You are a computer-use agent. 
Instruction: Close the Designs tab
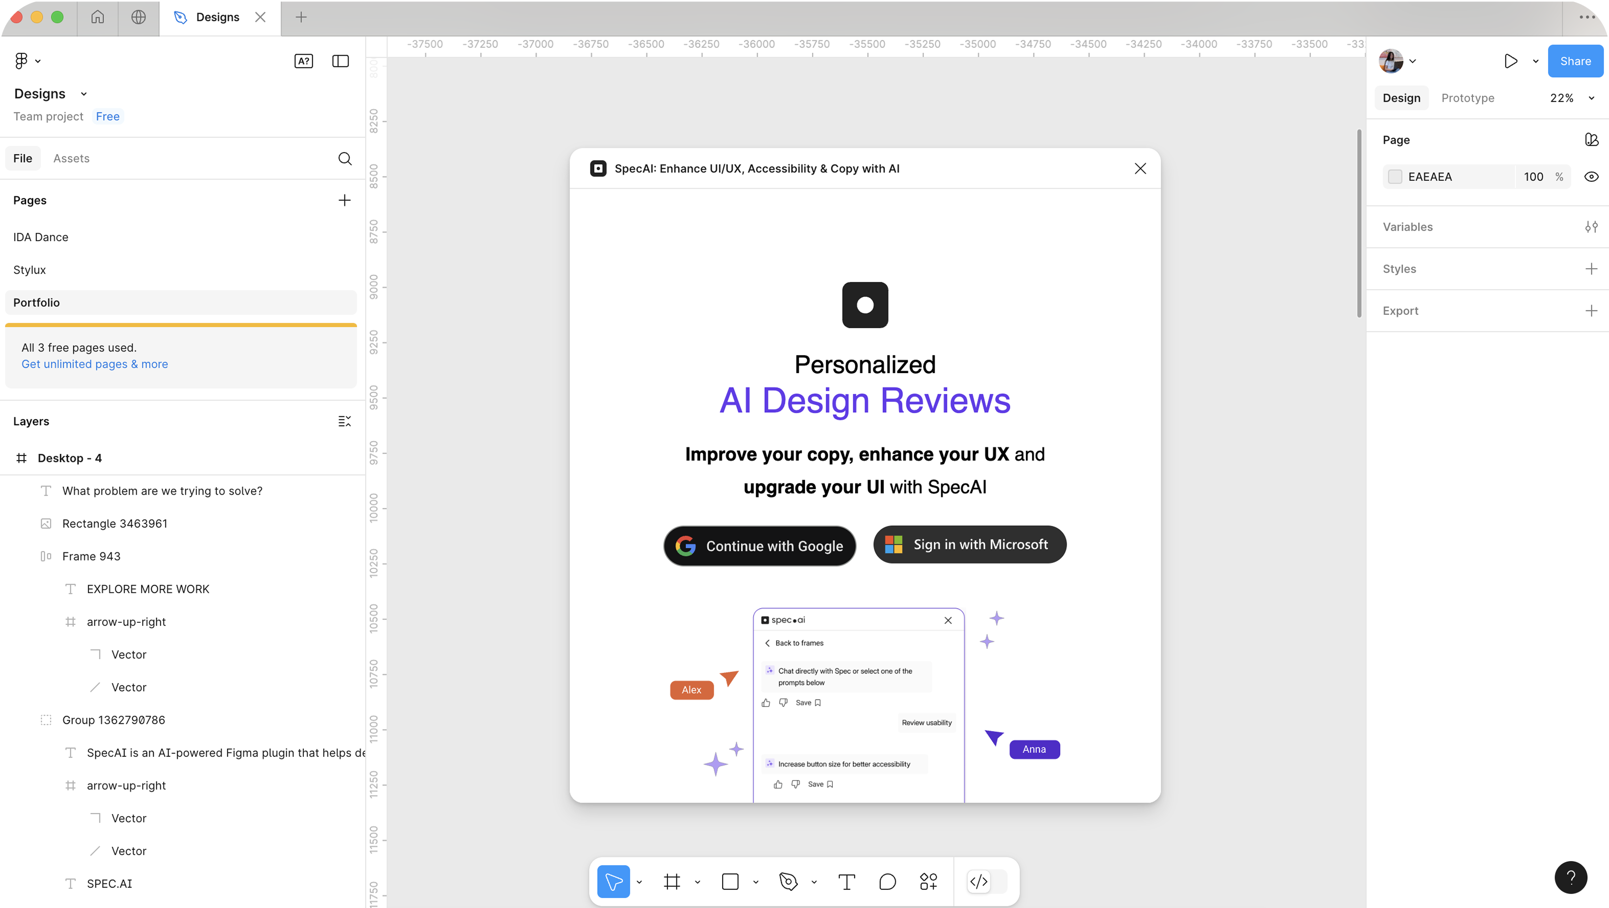pyautogui.click(x=261, y=17)
